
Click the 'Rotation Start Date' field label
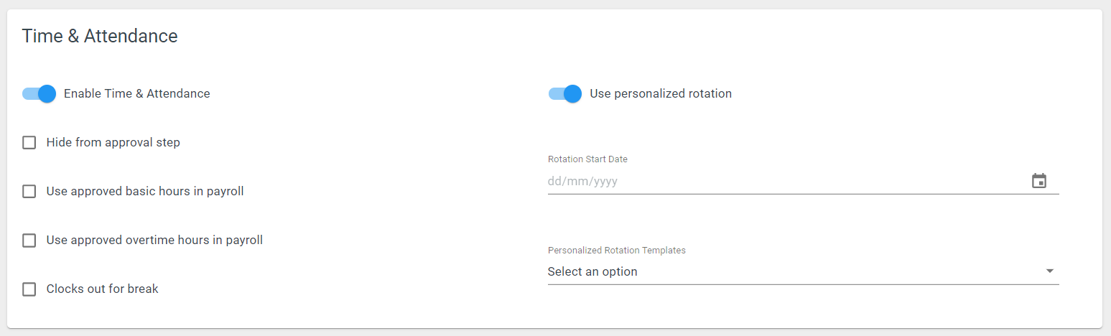click(587, 159)
